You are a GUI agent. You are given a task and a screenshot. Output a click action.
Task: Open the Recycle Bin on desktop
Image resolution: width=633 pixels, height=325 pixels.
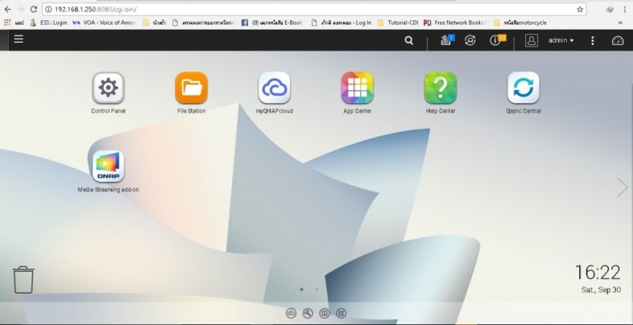[x=23, y=279]
